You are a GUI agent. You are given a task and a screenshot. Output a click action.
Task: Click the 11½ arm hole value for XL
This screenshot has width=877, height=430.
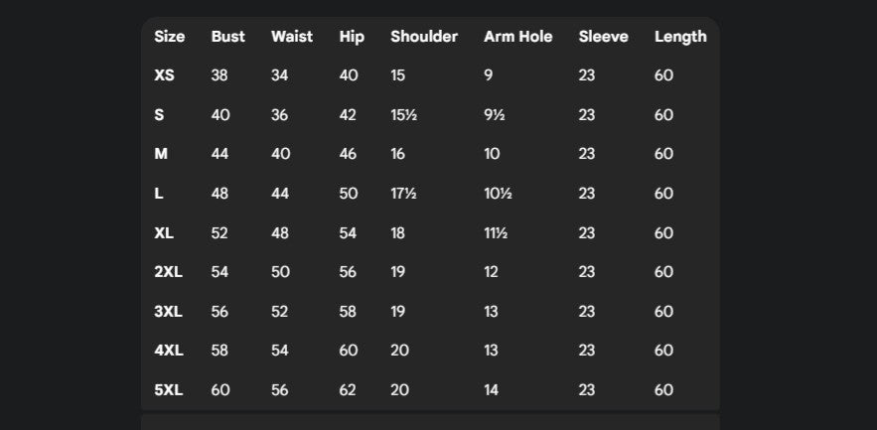pos(496,233)
